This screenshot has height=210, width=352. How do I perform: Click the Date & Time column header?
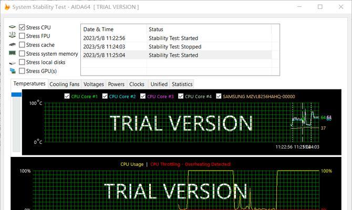coord(113,29)
